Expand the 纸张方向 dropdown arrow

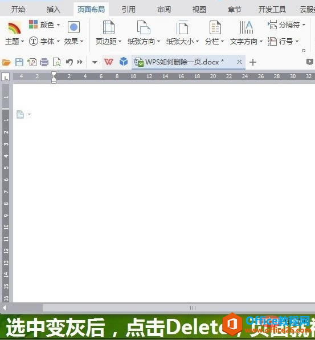[158, 41]
